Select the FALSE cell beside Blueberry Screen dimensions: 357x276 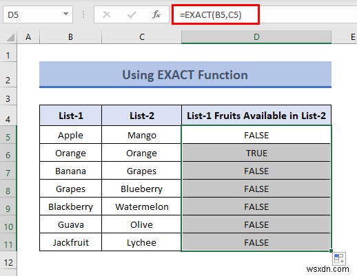click(x=256, y=189)
